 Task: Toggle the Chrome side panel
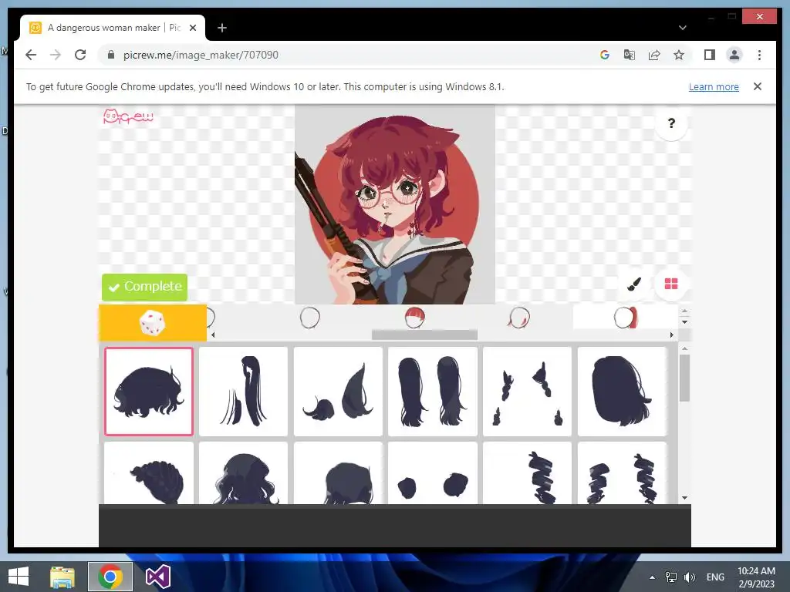tap(710, 55)
